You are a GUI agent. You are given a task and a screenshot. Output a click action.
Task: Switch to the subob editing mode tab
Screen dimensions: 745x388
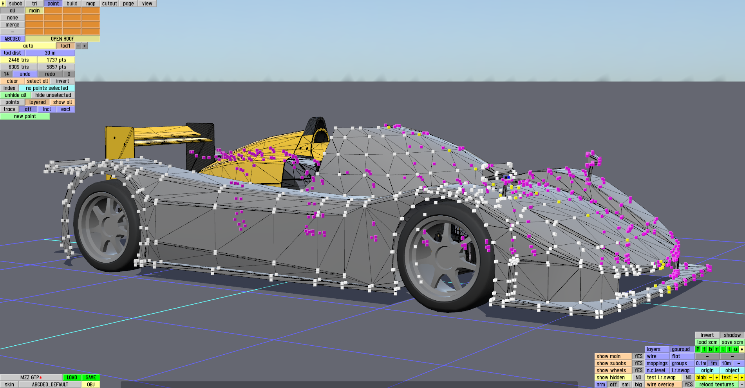point(16,4)
